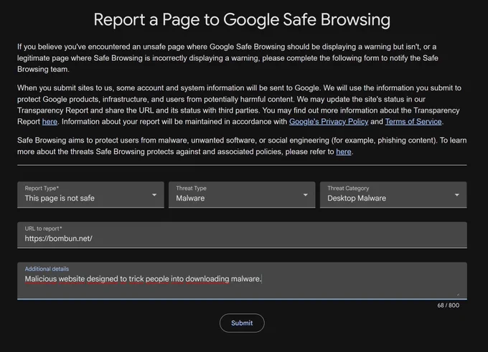Click the URL to report field
The height and width of the screenshot is (352, 488).
[242, 235]
